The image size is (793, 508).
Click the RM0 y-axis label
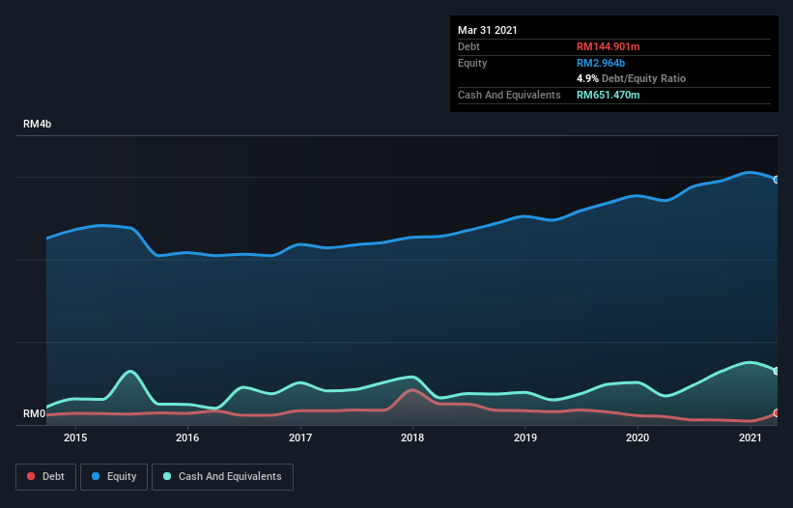click(x=35, y=413)
